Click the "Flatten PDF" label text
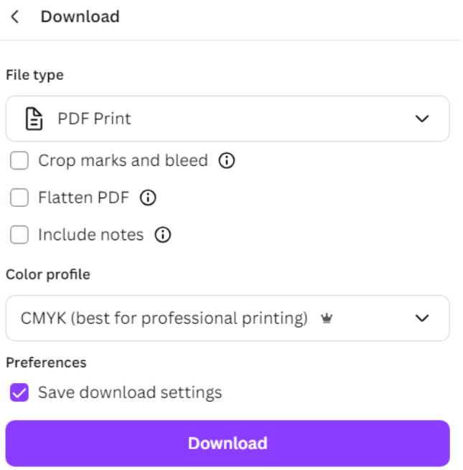 click(83, 198)
